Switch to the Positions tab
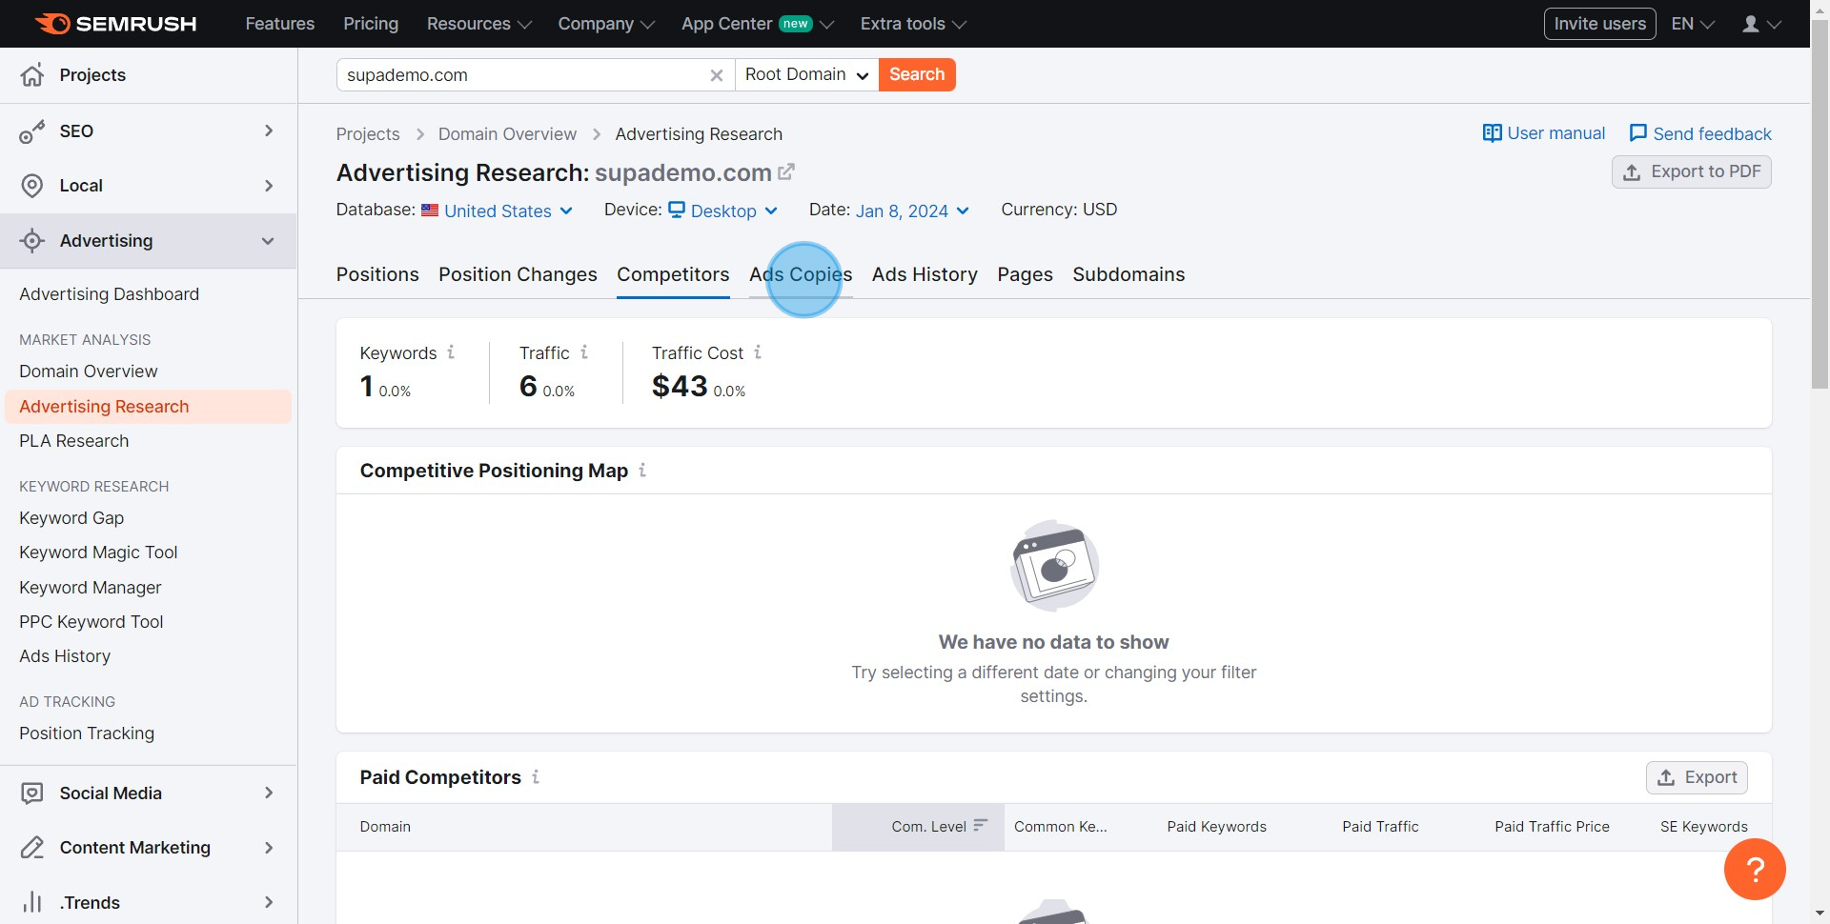 pyautogui.click(x=377, y=274)
